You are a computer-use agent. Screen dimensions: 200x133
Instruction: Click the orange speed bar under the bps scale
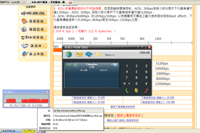click(x=58, y=50)
